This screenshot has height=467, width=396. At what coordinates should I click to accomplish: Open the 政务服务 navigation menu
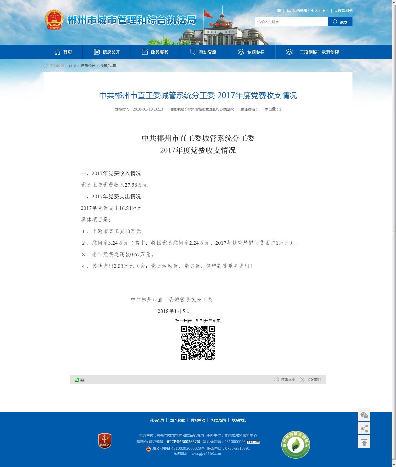point(155,52)
